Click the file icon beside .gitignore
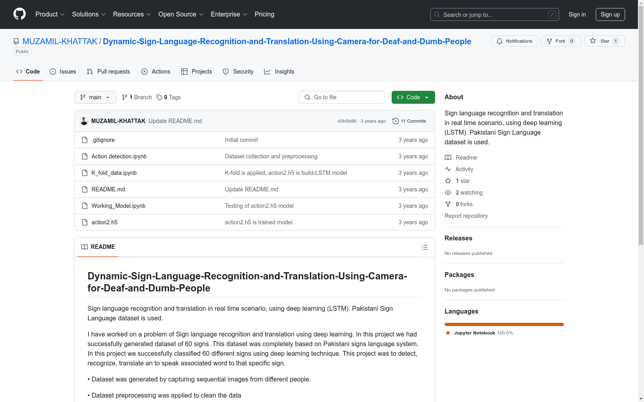The image size is (644, 402). coord(85,140)
